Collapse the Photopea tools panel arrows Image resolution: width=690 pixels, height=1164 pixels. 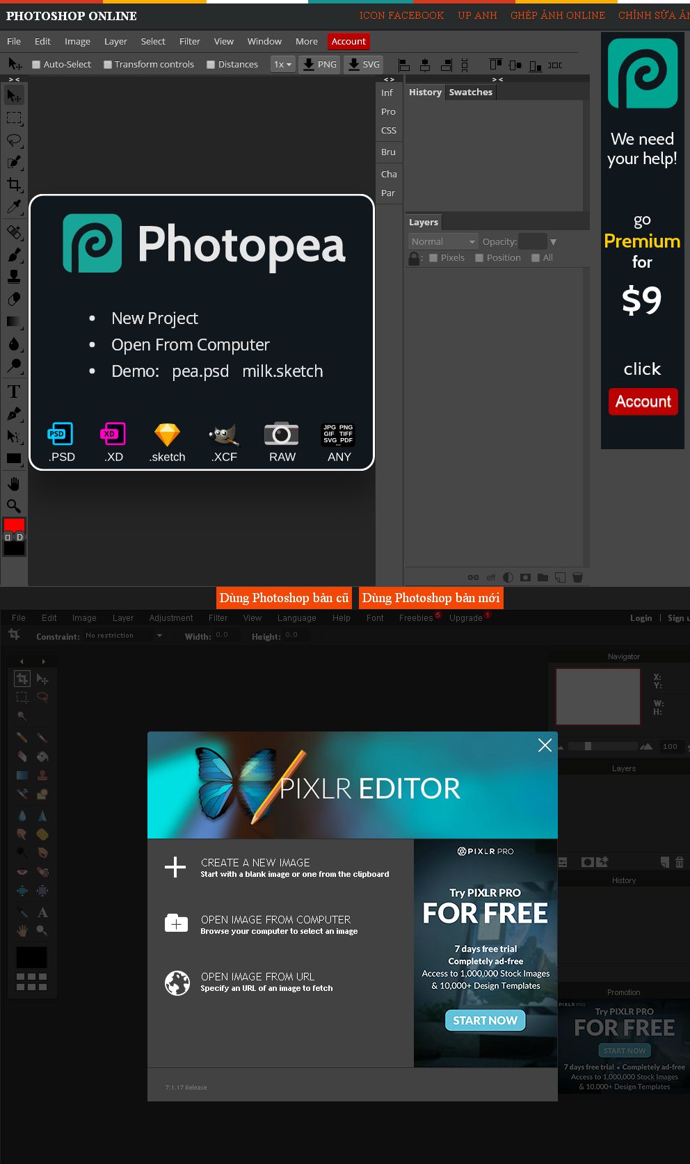click(x=14, y=80)
